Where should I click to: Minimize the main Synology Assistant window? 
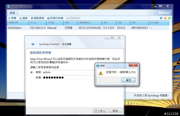coord(156,6)
